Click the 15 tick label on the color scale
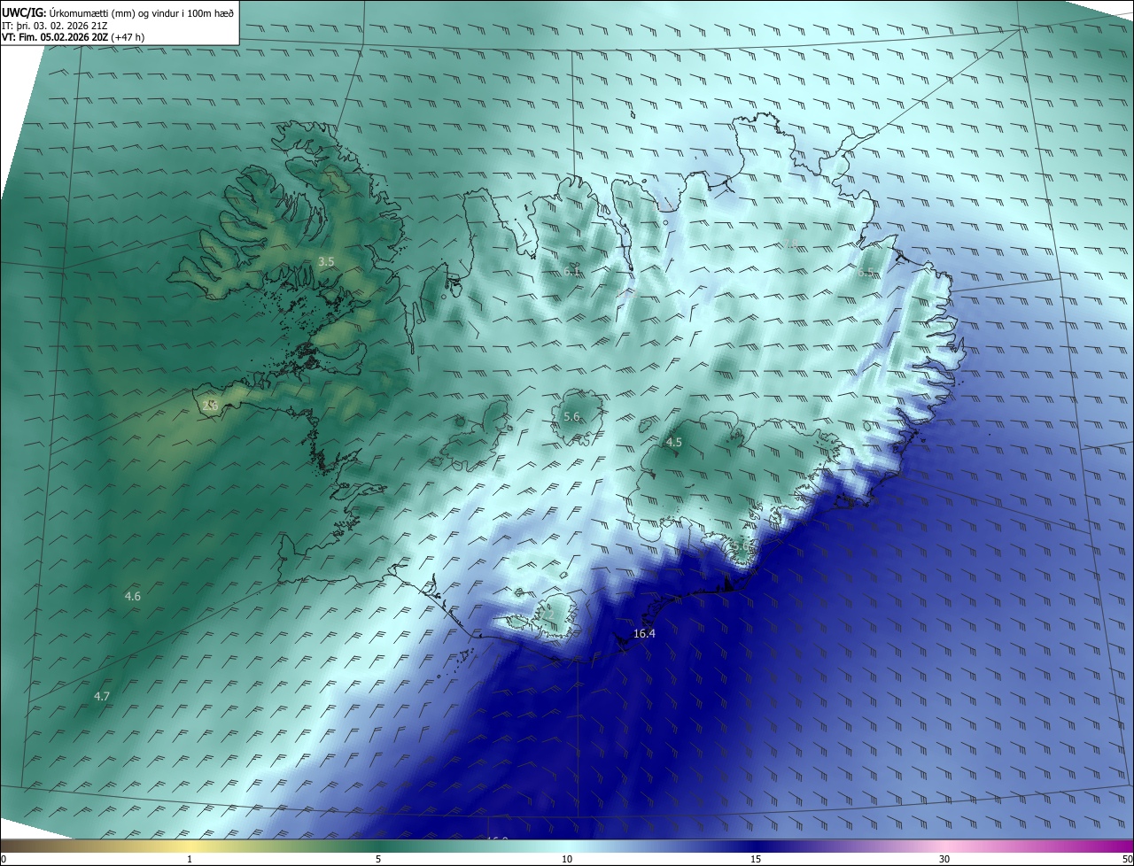This screenshot has width=1134, height=866. (756, 860)
